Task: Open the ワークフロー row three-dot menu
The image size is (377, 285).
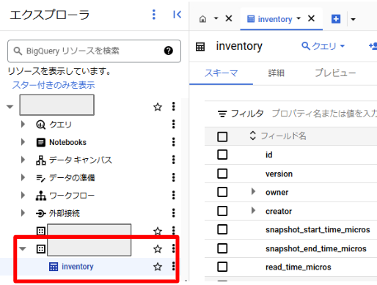Action: 174,195
